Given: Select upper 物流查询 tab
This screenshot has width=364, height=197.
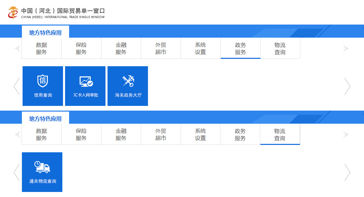Looking at the screenshot, I should (280, 48).
